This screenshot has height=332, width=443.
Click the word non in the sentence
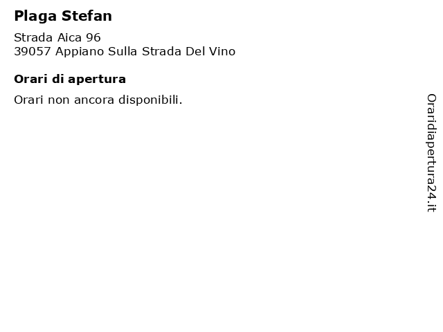[58, 100]
